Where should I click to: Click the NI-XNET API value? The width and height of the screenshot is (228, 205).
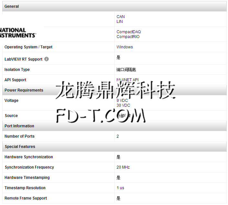(128, 80)
